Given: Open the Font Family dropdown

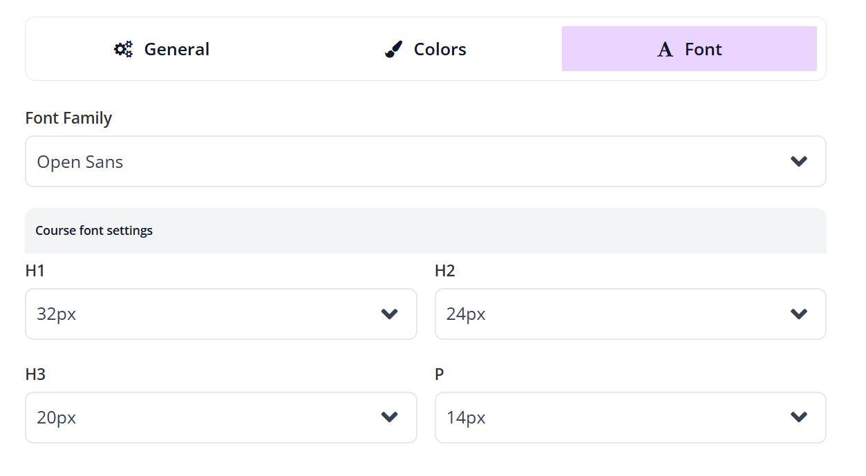Looking at the screenshot, I should click(425, 161).
